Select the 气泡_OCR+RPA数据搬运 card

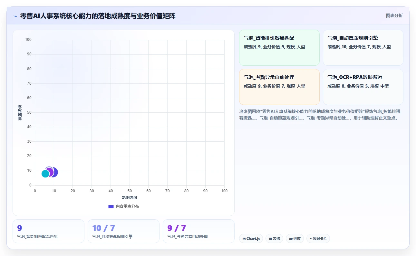coord(363,87)
